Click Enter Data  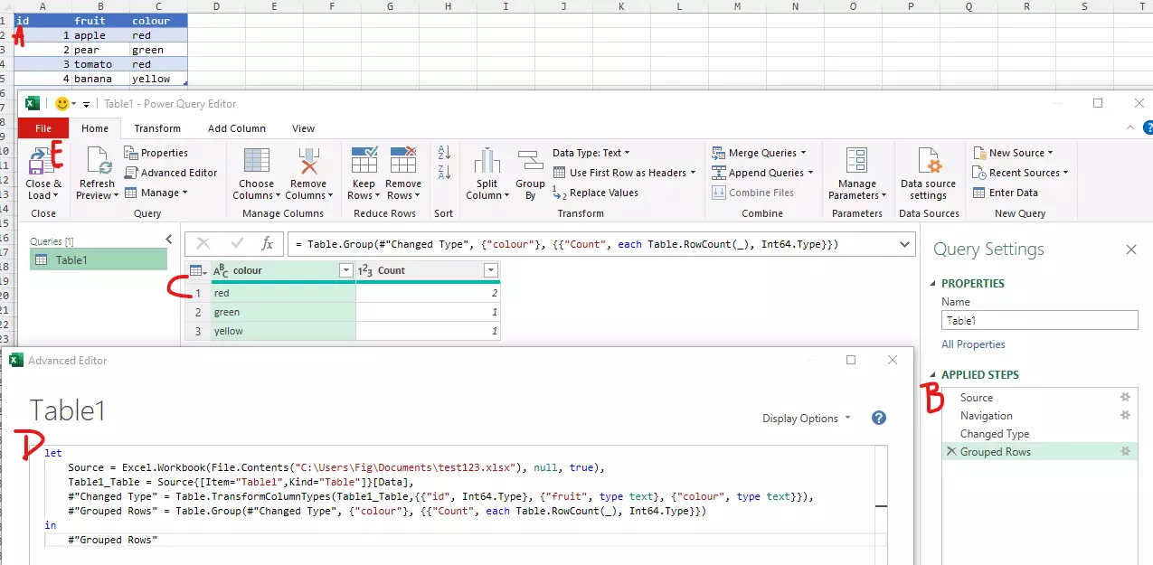pos(1006,193)
